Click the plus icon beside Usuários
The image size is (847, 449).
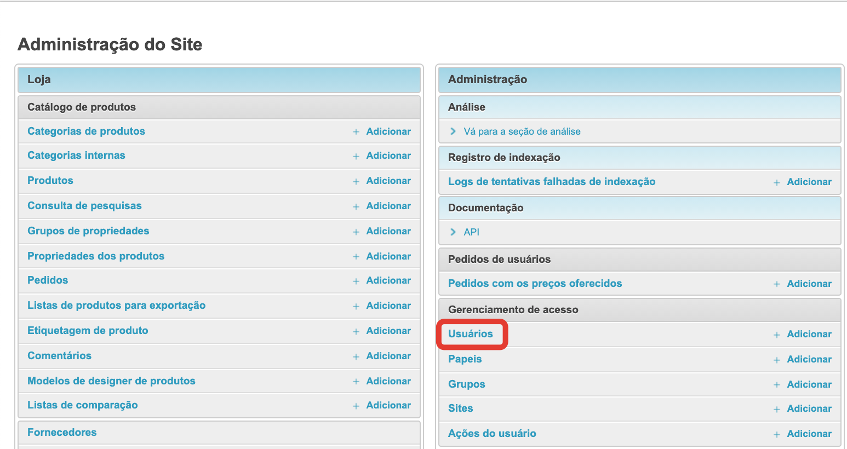pos(777,335)
